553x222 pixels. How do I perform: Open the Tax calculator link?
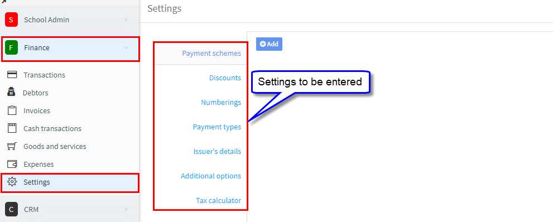[219, 200]
